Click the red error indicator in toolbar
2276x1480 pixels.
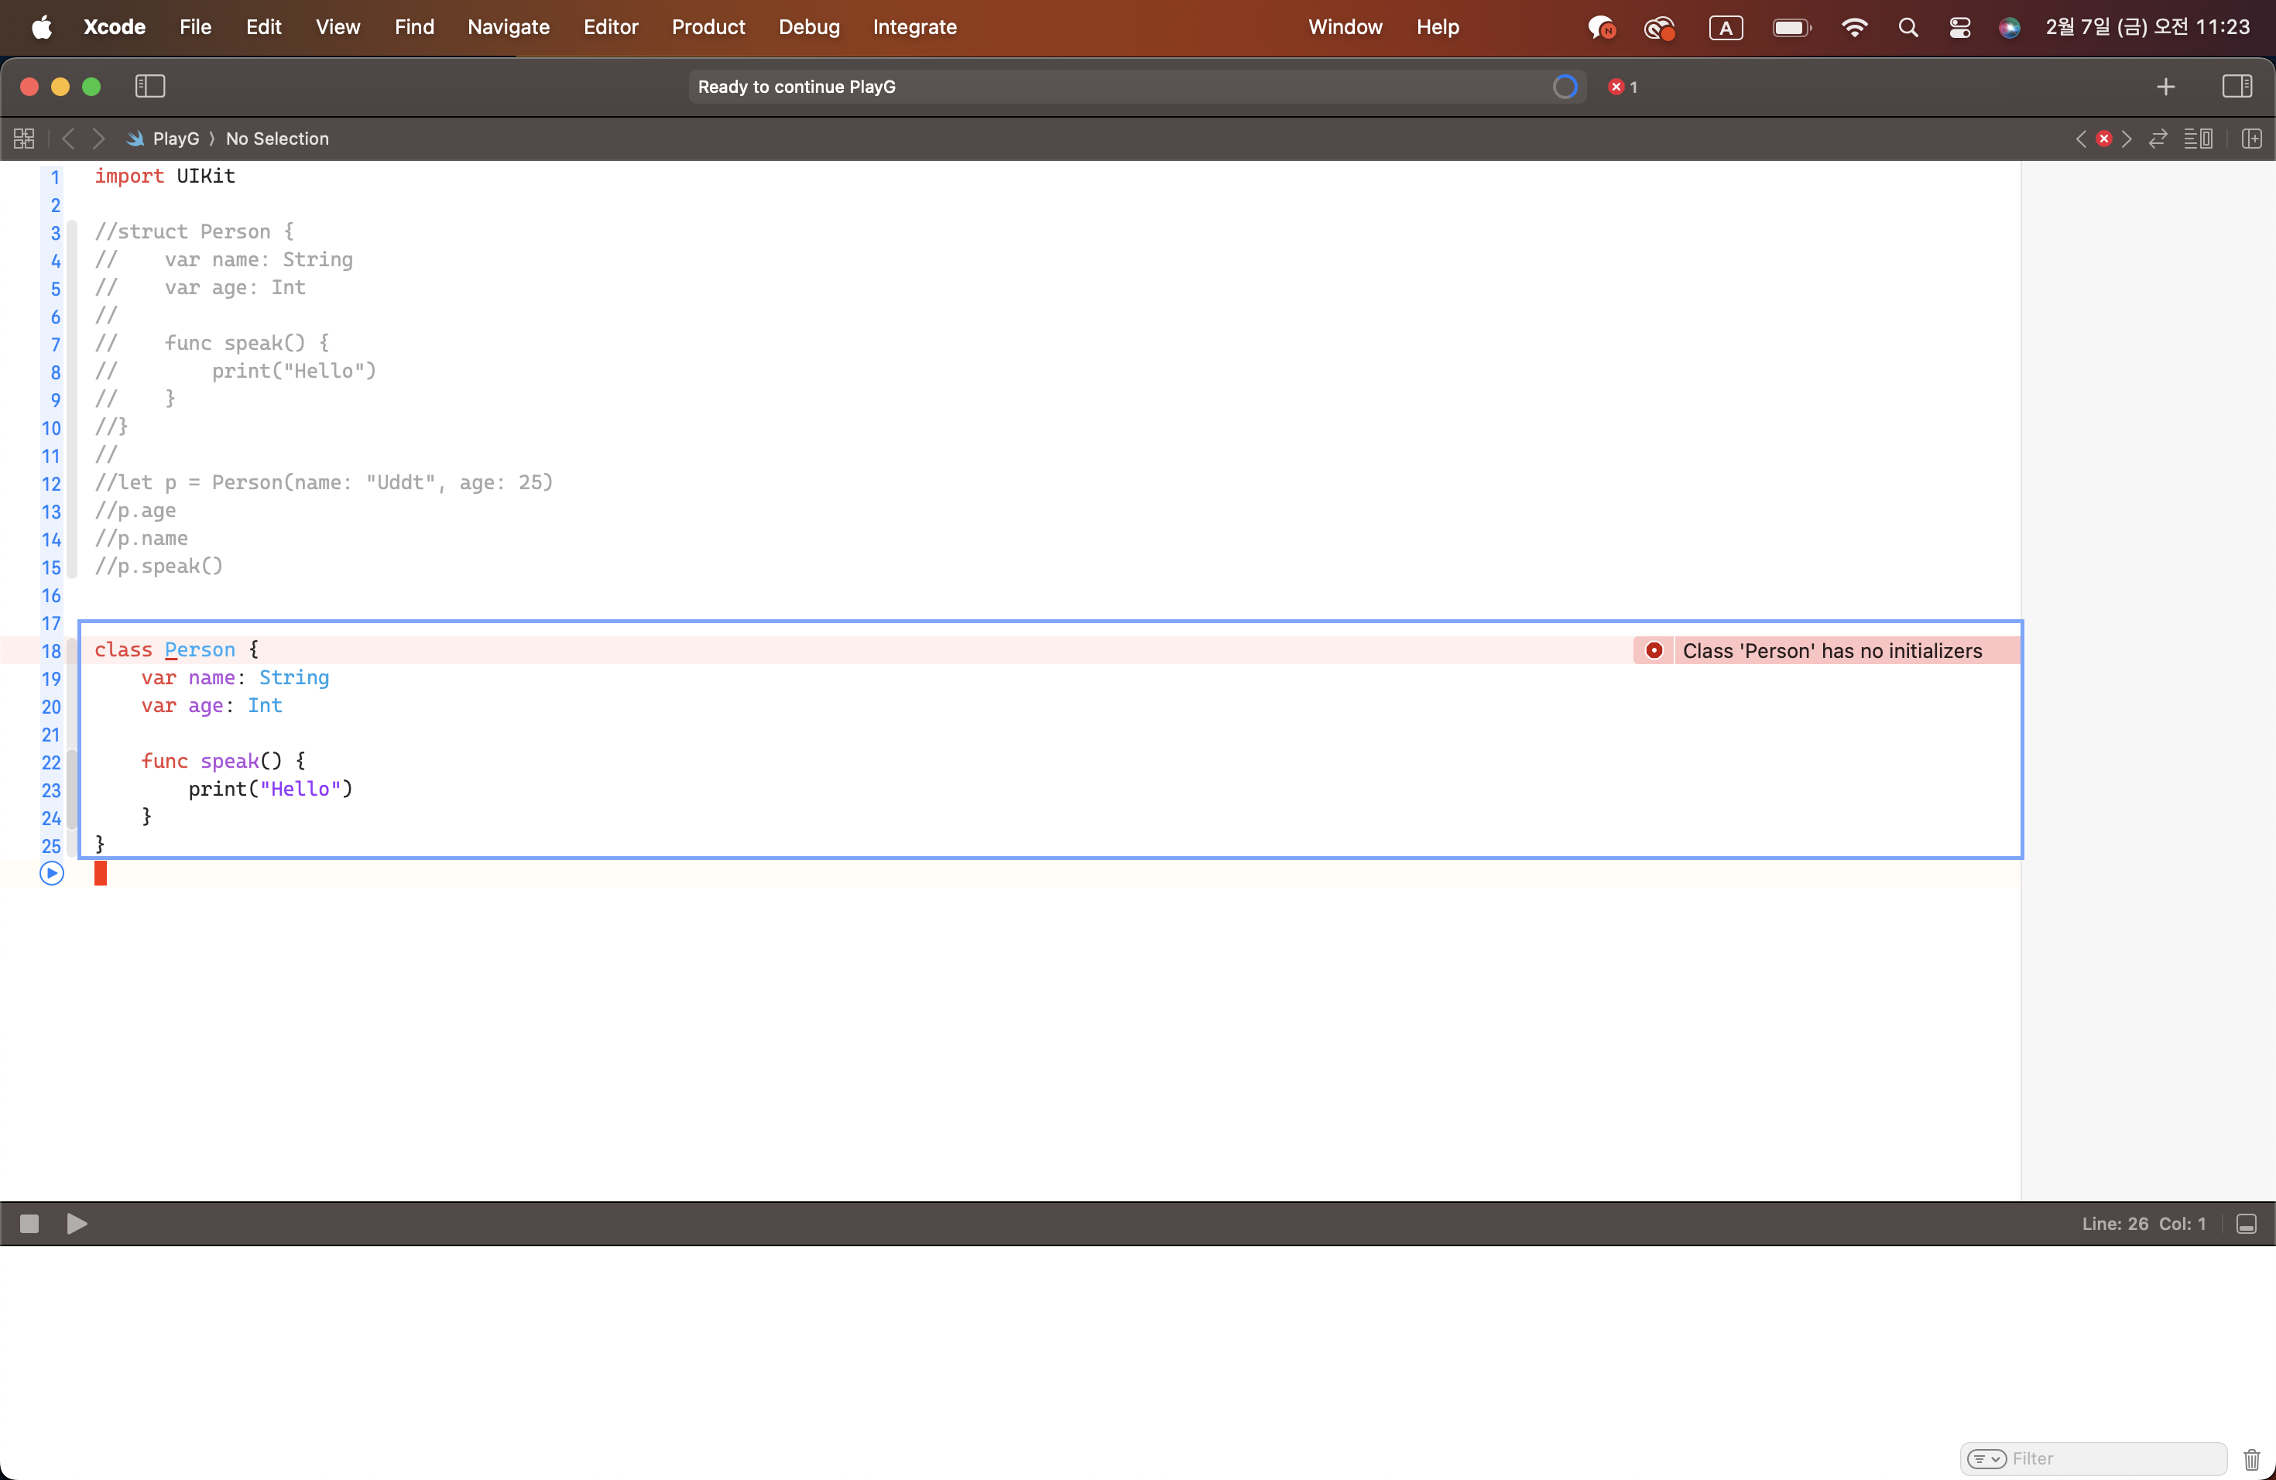pos(1623,87)
